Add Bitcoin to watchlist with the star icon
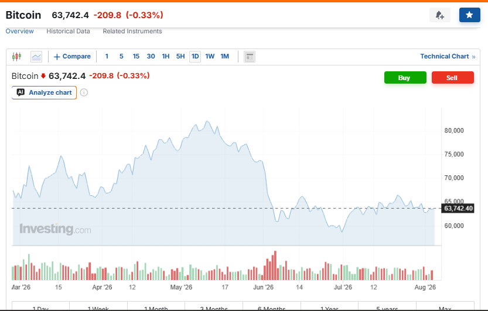 tap(470, 15)
